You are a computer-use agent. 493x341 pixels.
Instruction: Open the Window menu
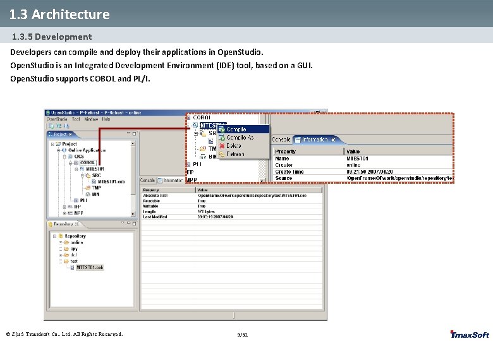[91, 119]
